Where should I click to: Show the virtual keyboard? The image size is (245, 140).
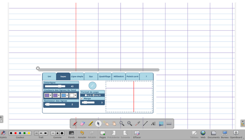click(169, 124)
